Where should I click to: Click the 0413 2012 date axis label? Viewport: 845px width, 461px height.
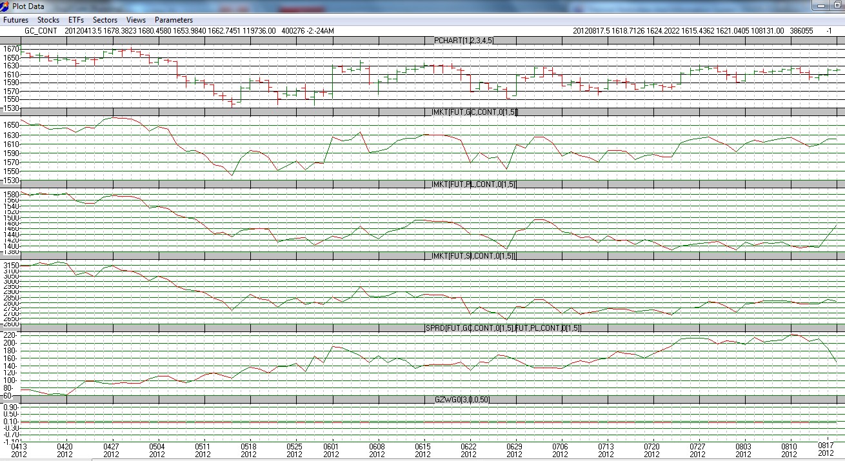coord(19,449)
